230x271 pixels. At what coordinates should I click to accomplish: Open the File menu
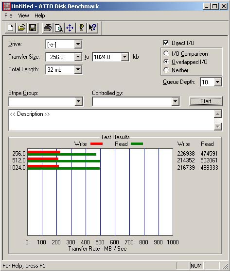(x=8, y=16)
